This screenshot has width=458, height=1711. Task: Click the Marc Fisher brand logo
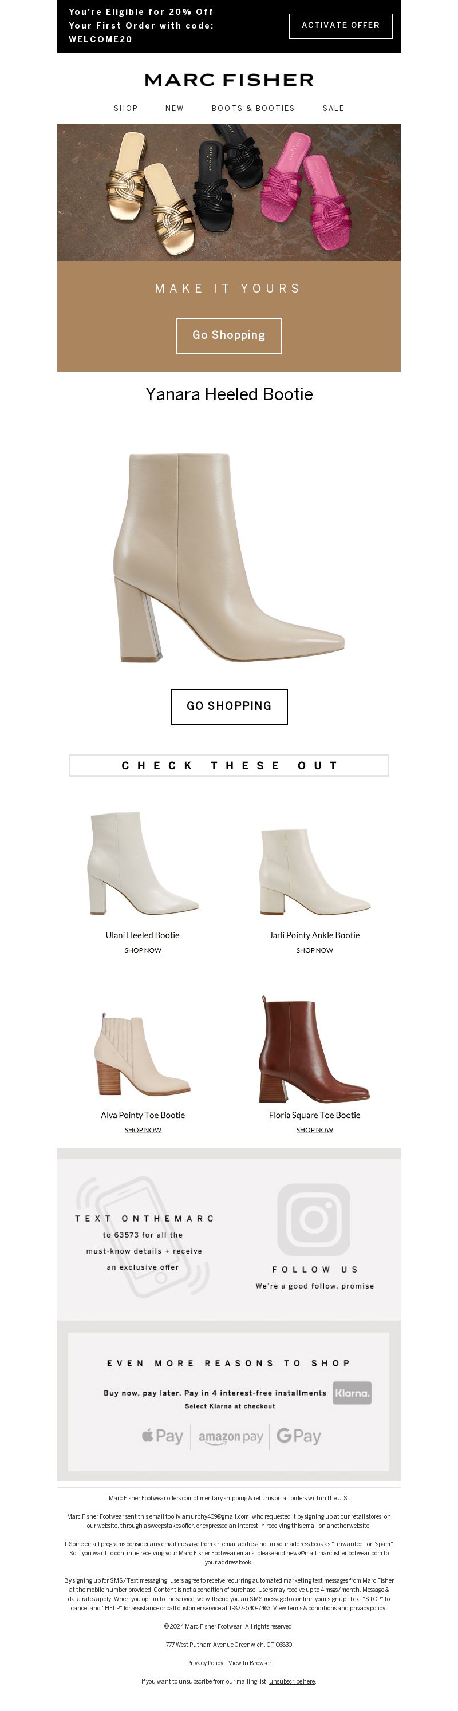228,80
